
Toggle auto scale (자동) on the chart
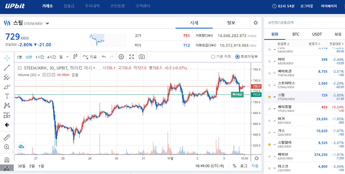pyautogui.click(x=255, y=166)
